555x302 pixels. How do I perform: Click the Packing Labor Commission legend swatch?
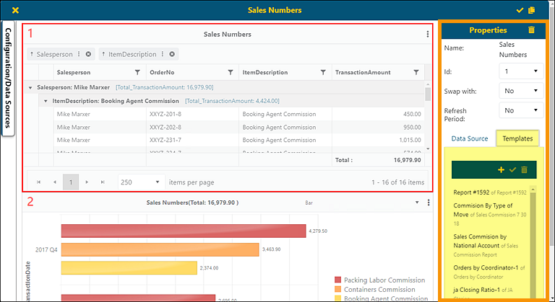pos(338,280)
